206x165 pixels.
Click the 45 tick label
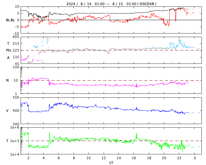click(x=17, y=64)
